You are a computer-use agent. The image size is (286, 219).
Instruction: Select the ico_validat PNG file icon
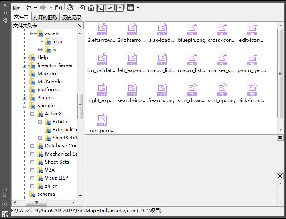pos(101,59)
